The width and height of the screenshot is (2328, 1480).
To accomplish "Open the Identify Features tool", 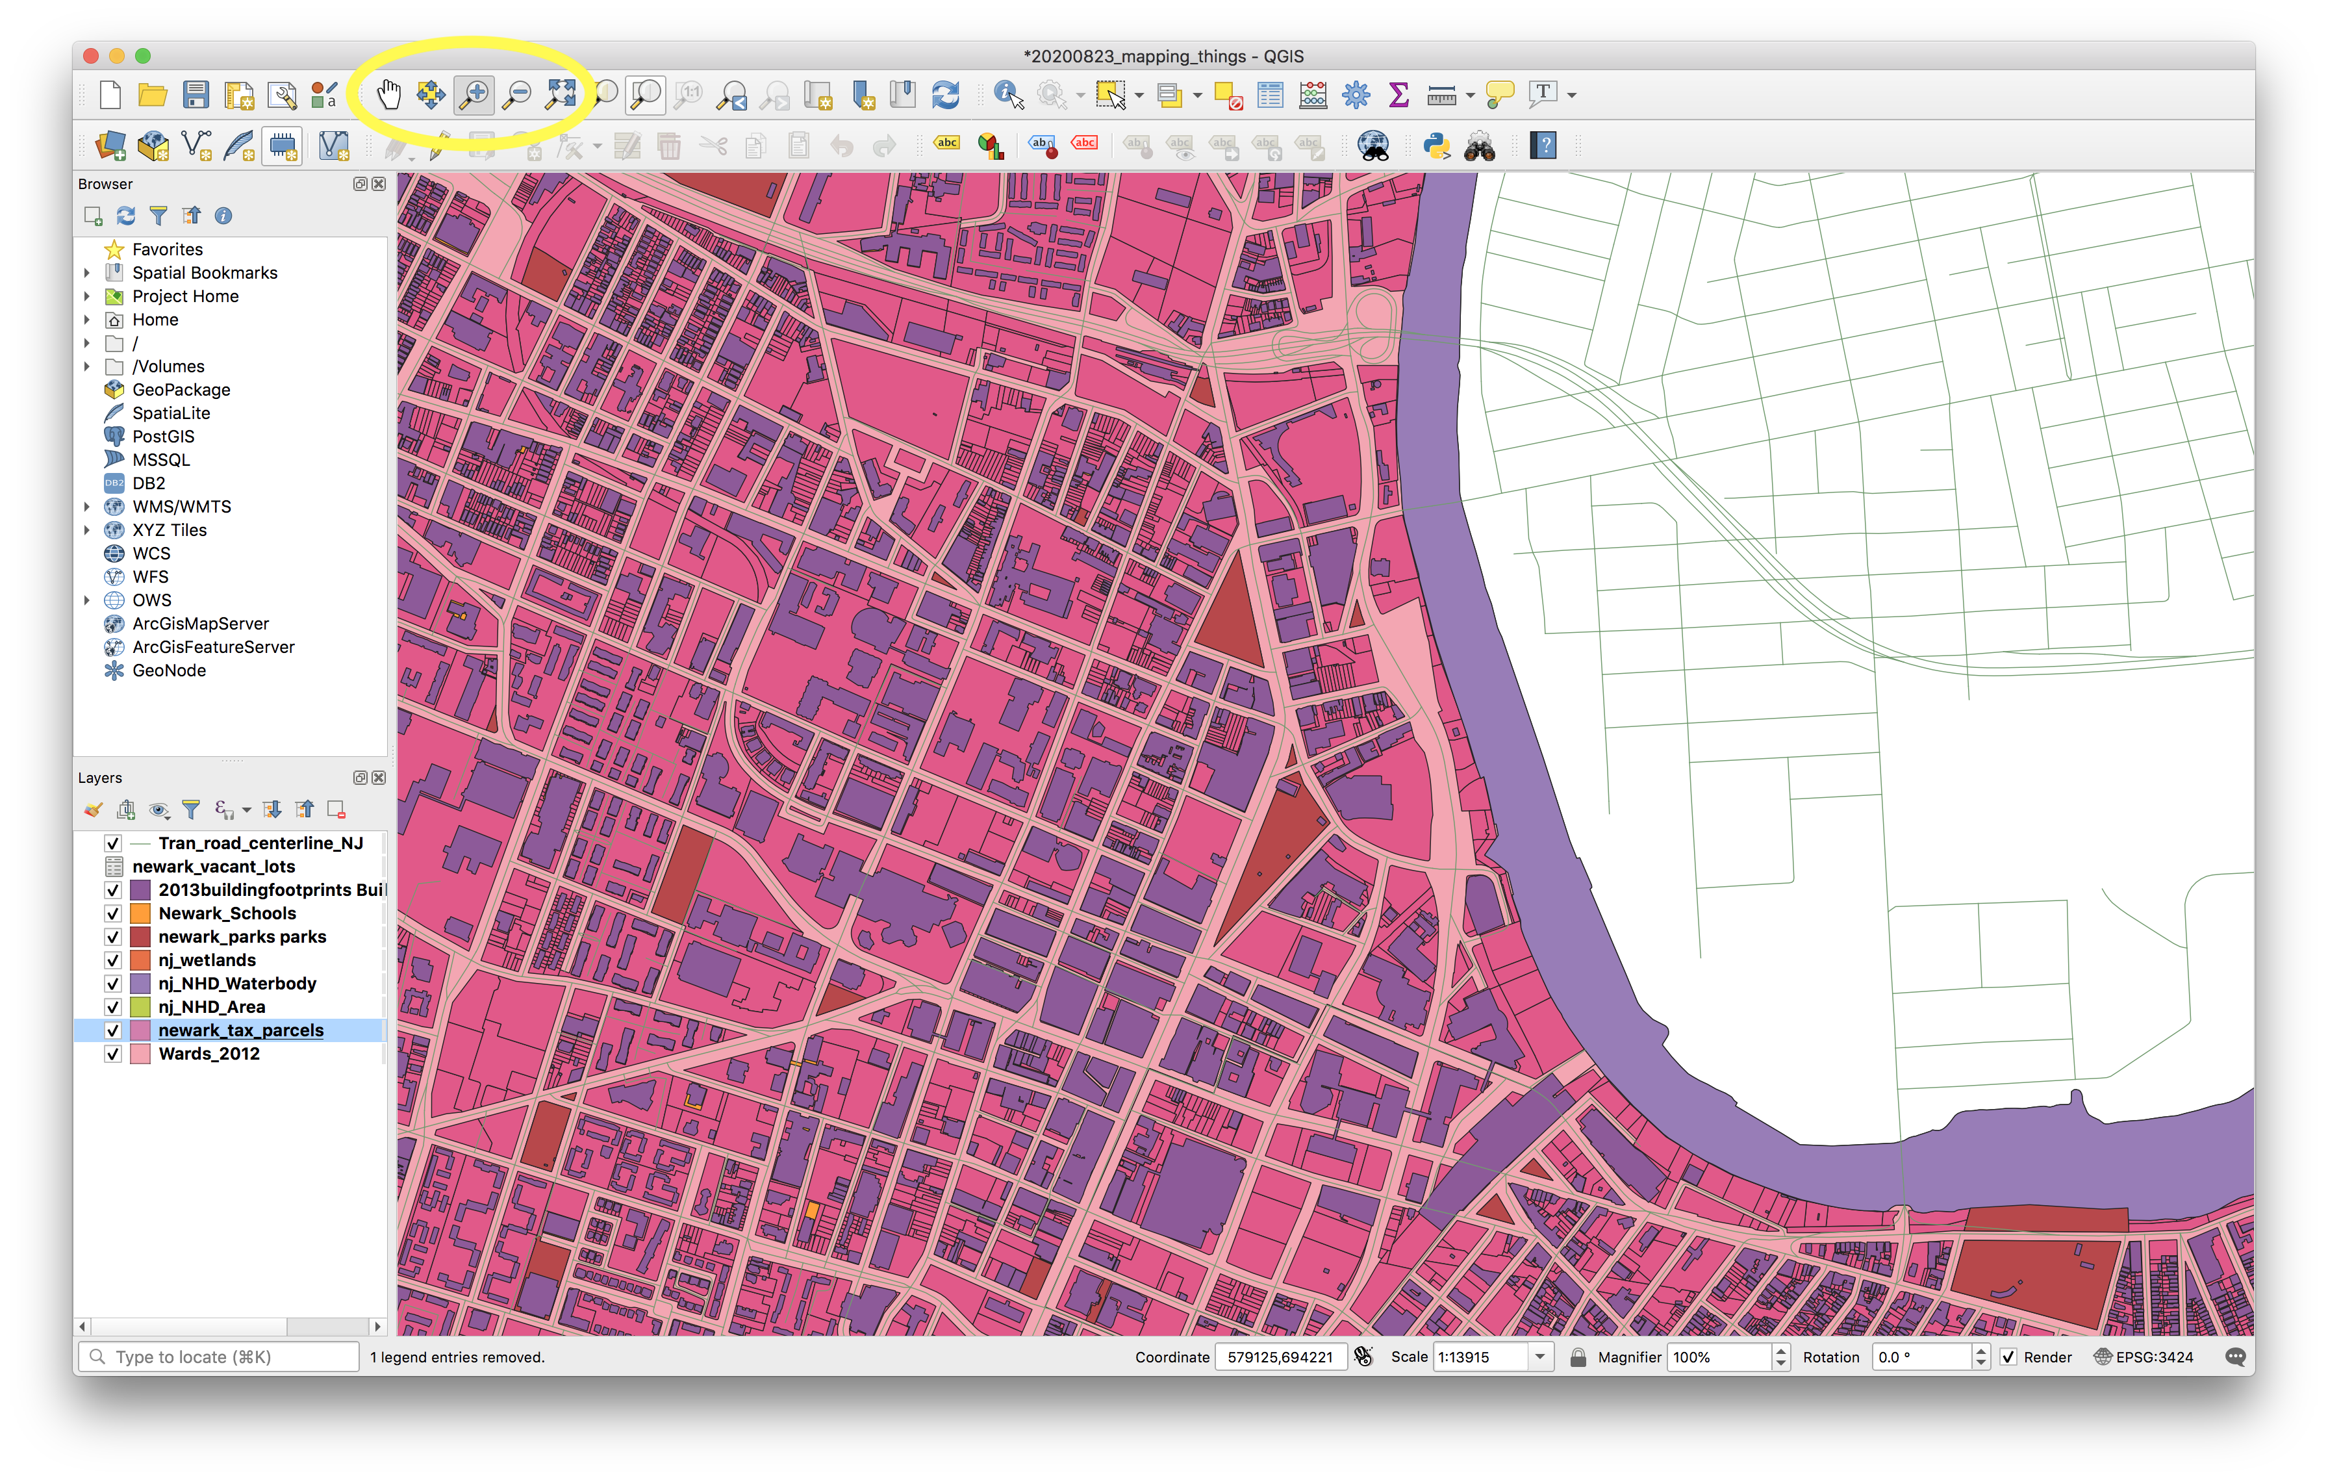I will [1008, 95].
